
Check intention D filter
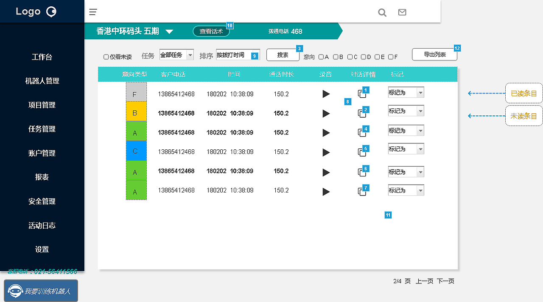click(x=364, y=57)
